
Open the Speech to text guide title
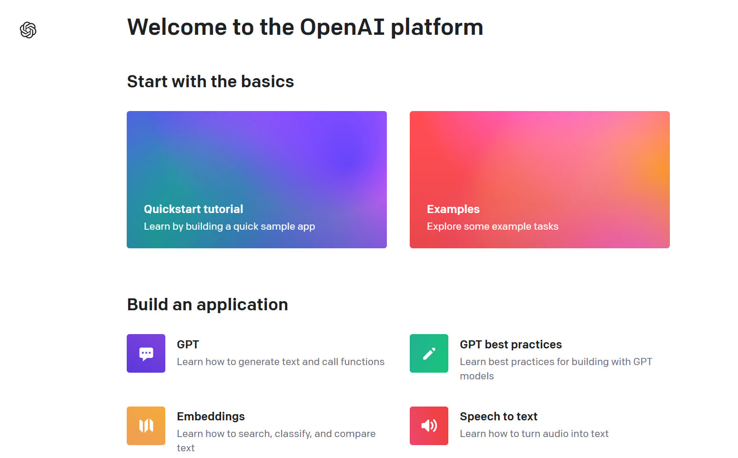(x=498, y=417)
